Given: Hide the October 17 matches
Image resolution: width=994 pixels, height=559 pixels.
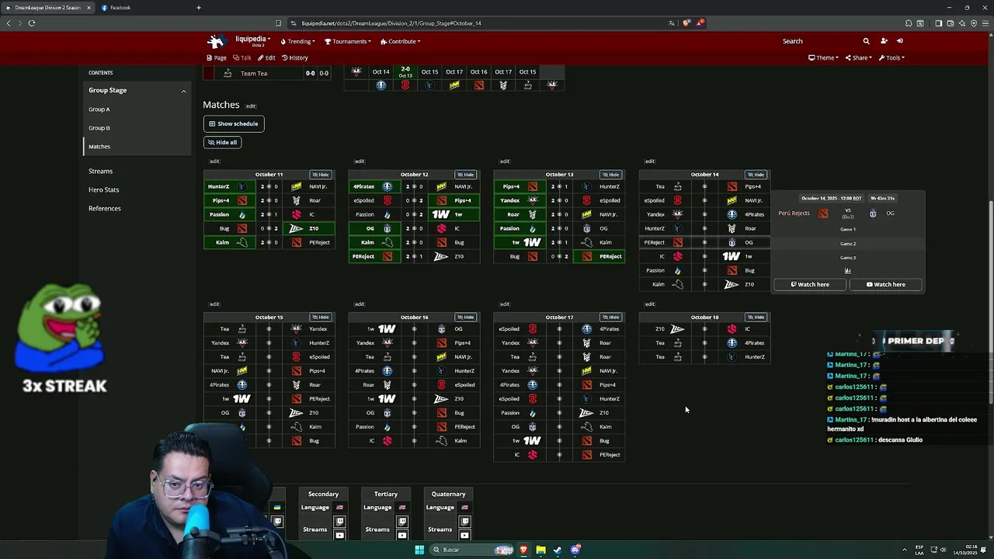Looking at the screenshot, I should coord(610,317).
